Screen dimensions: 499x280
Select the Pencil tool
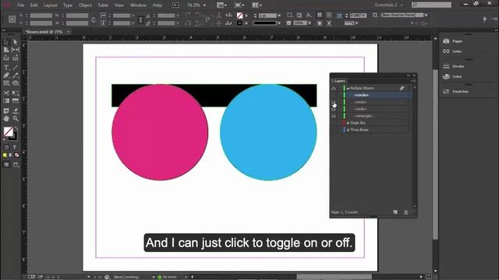pyautogui.click(x=16, y=75)
